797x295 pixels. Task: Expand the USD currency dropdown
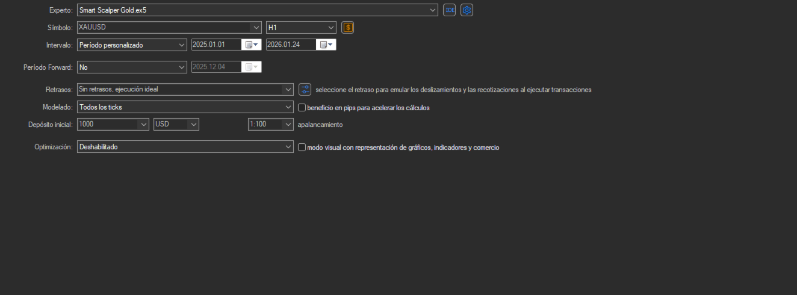point(194,124)
